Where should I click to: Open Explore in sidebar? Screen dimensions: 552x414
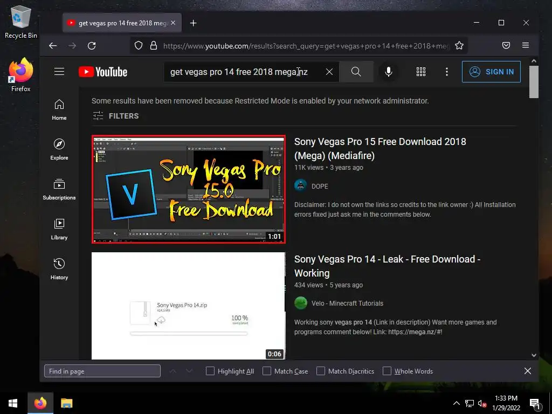(x=59, y=149)
